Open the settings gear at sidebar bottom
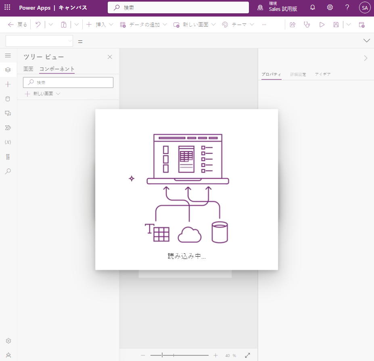This screenshot has height=361, width=374. 8,341
